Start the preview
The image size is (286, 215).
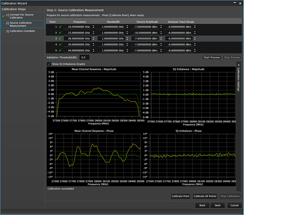(x=212, y=57)
